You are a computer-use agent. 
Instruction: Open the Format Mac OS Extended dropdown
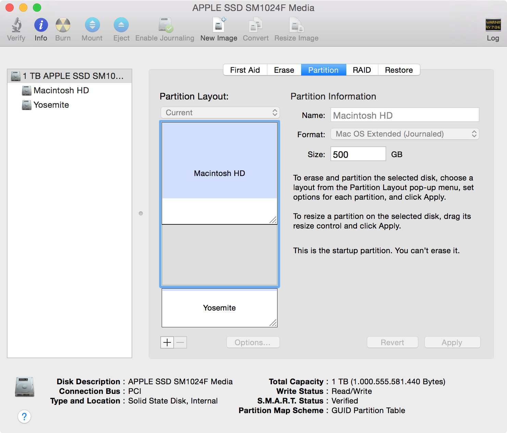pos(405,134)
